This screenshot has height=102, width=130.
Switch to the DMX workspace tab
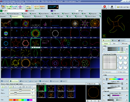(x=63, y=11)
